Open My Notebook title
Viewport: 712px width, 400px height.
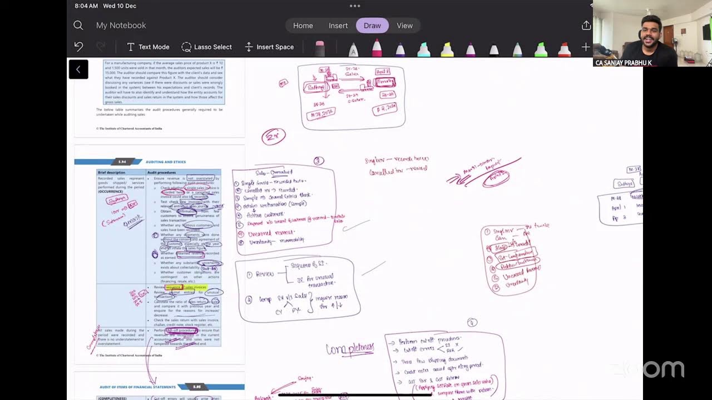pos(121,26)
